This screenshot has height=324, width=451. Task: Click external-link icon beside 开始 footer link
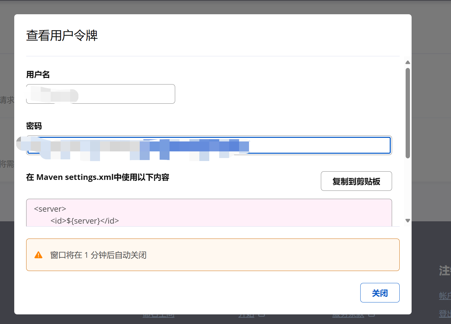pos(262,315)
